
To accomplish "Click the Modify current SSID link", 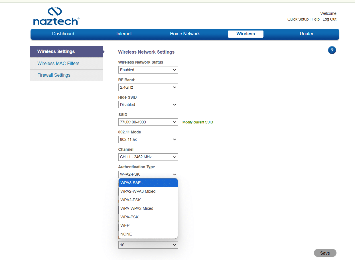I will tap(198, 122).
